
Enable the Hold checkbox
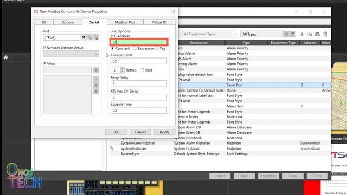(142, 70)
